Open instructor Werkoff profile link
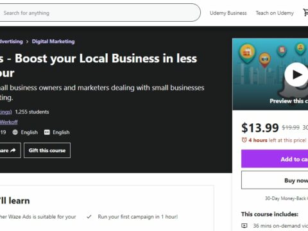Viewport: 308px width, 231px height. tap(9, 122)
